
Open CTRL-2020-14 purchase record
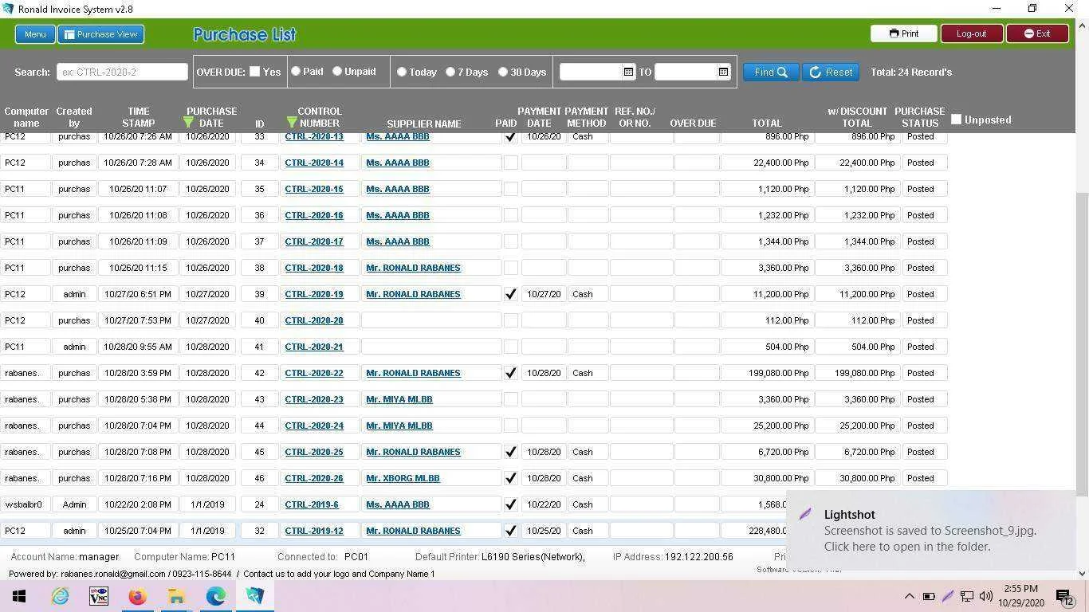314,163
